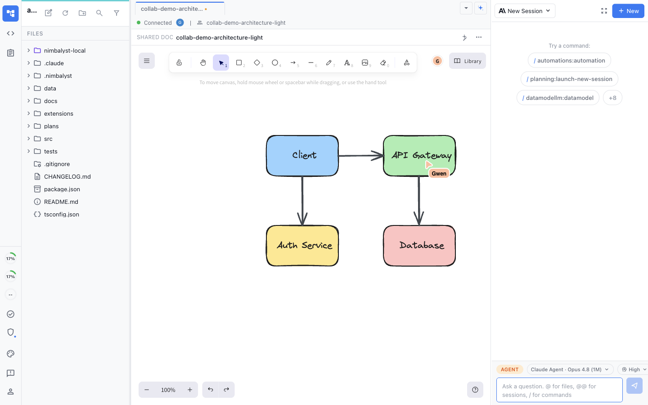
Task: Redo the last canvas action
Action: click(226, 390)
